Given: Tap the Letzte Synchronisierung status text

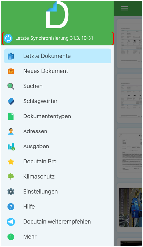Looking at the screenshot, I should pos(54,38).
